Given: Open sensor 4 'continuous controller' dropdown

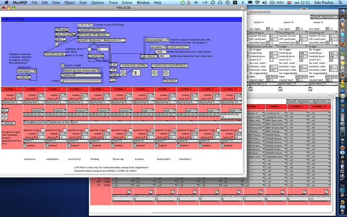Looking at the screenshot, I should pyautogui.click(x=263, y=46).
